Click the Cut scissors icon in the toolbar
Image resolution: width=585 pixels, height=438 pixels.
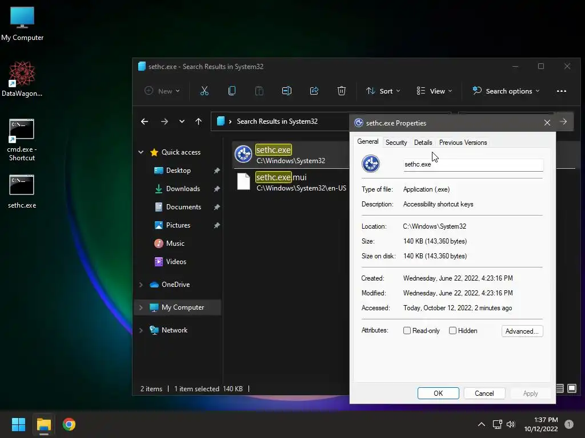205,91
